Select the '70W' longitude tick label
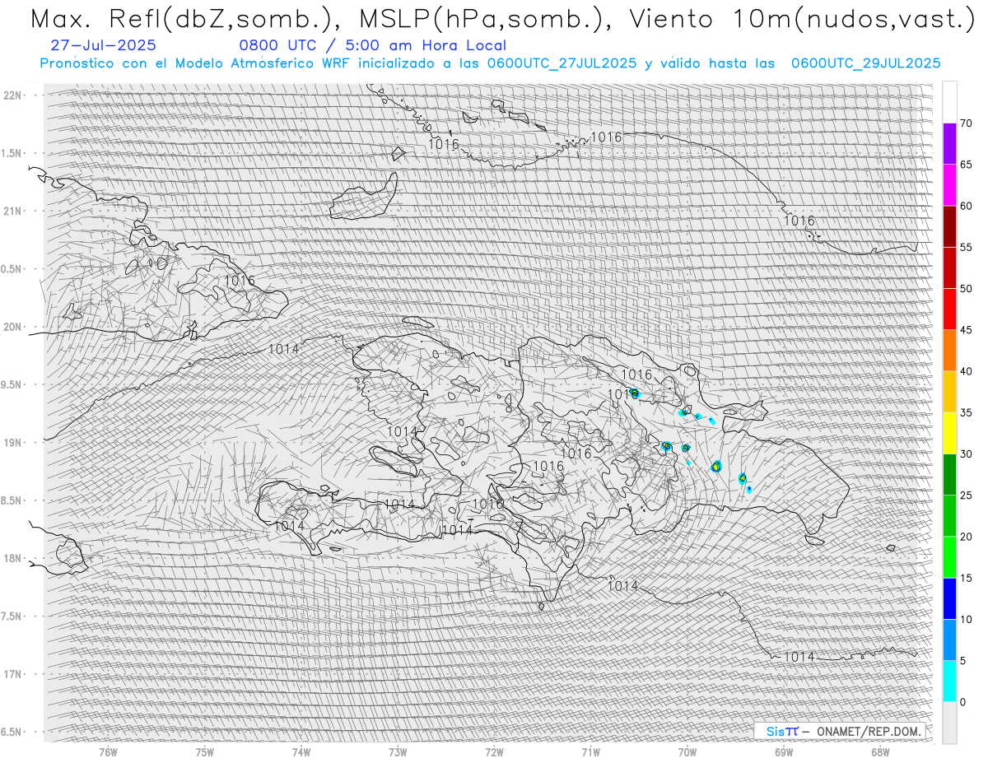Viewport: 988px width, 763px height. pos(687,751)
